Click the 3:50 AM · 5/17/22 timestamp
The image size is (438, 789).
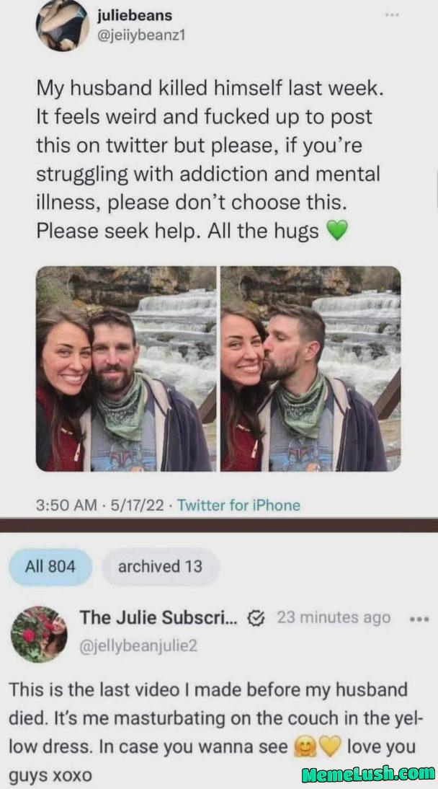100,505
